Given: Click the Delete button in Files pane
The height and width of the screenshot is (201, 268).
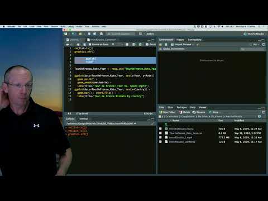Looking at the screenshot, I should coord(185,112).
